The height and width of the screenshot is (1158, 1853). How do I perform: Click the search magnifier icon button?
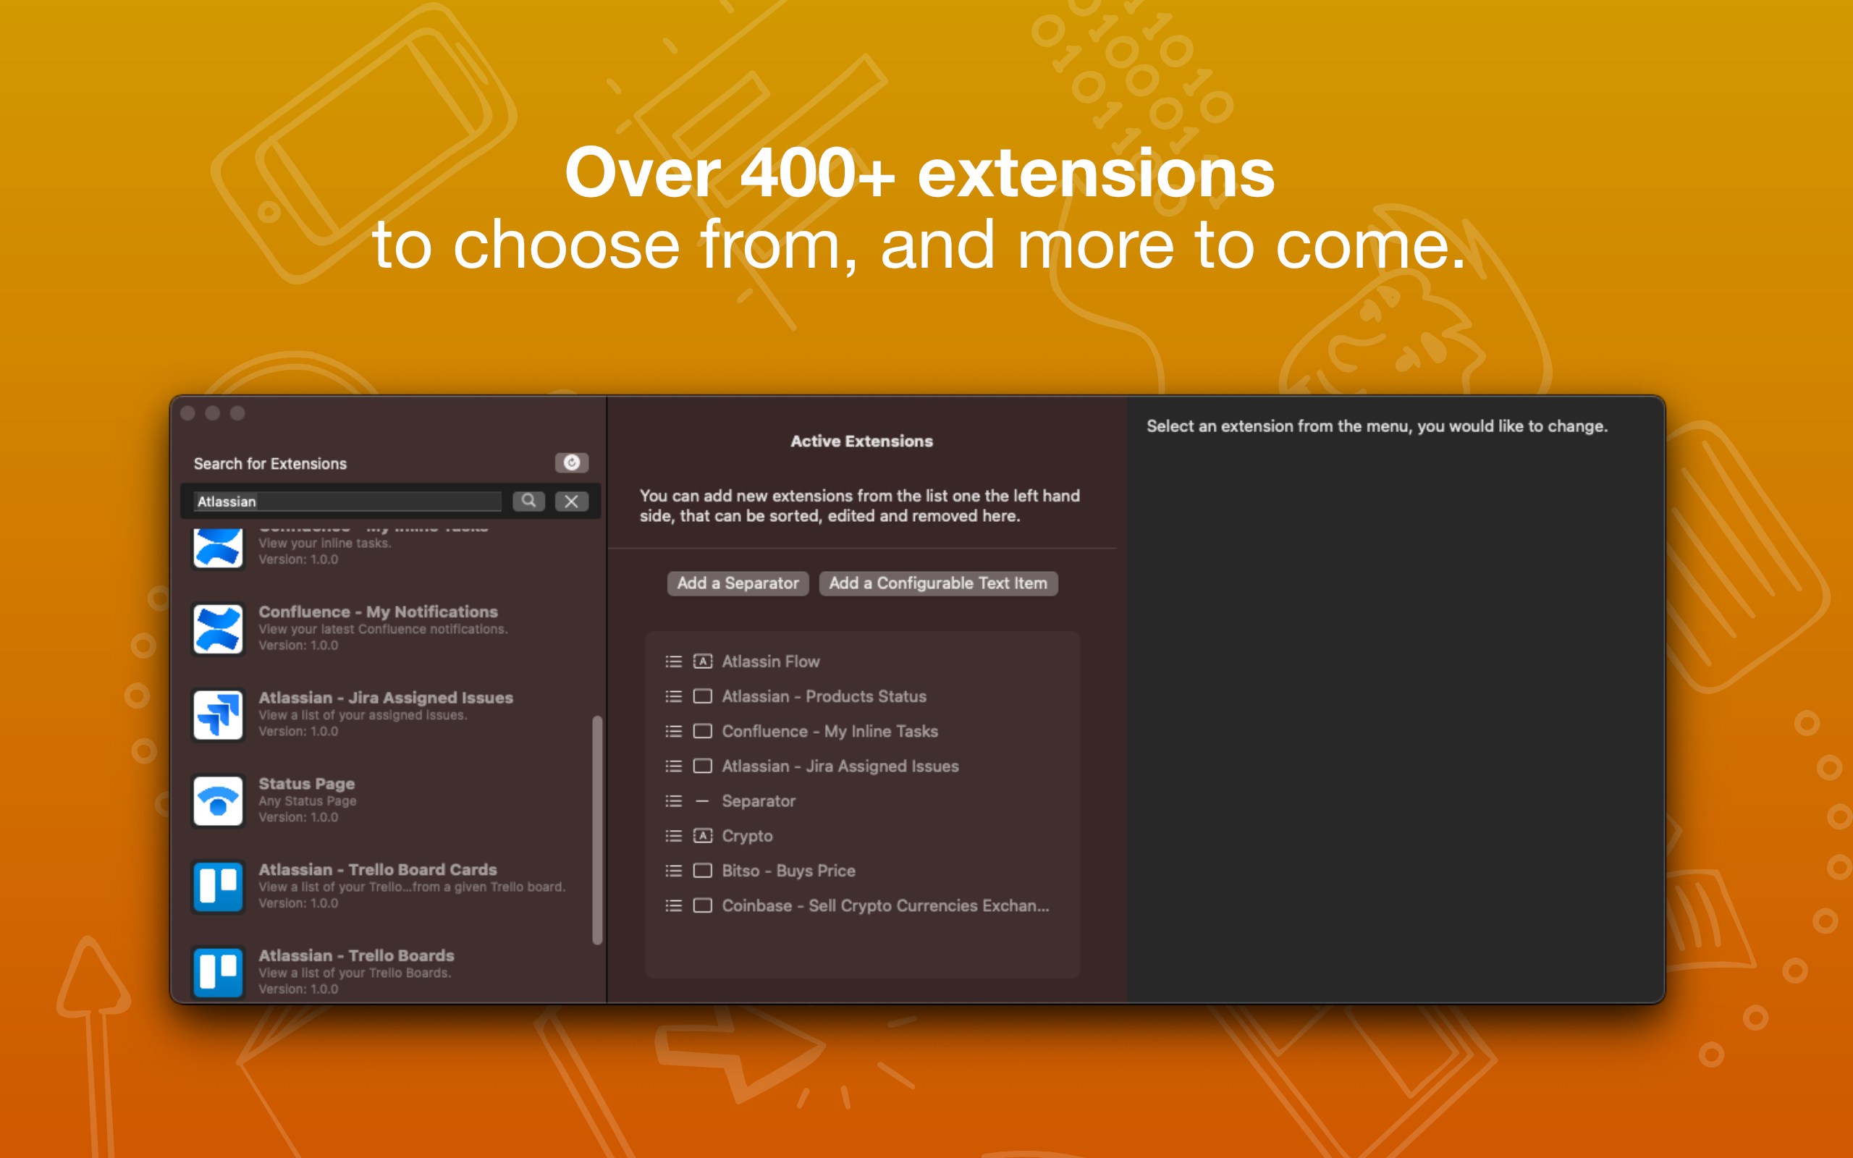click(x=528, y=501)
